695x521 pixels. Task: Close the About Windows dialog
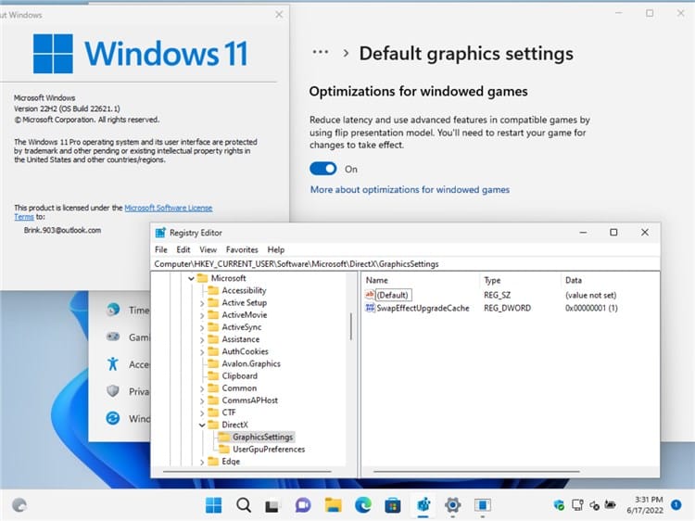coord(279,15)
